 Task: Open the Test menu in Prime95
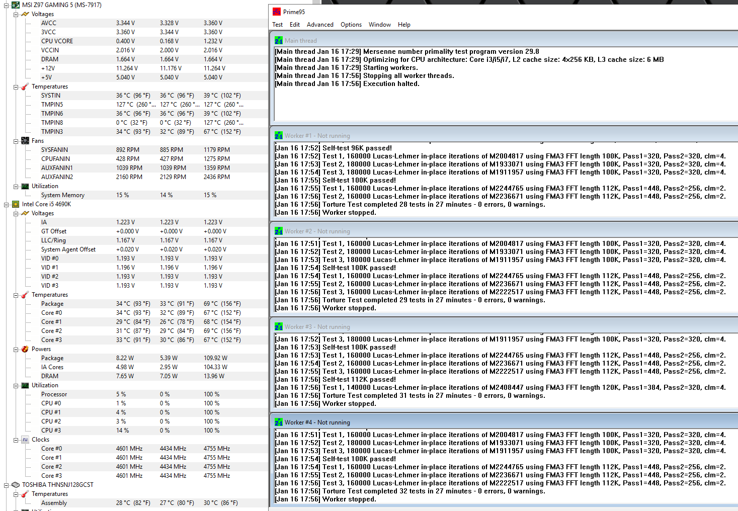(278, 25)
